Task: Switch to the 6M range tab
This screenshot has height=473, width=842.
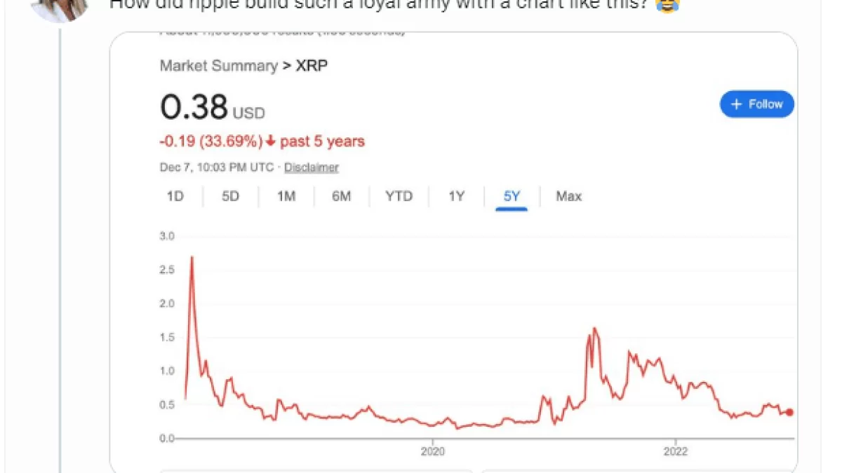Action: (341, 196)
